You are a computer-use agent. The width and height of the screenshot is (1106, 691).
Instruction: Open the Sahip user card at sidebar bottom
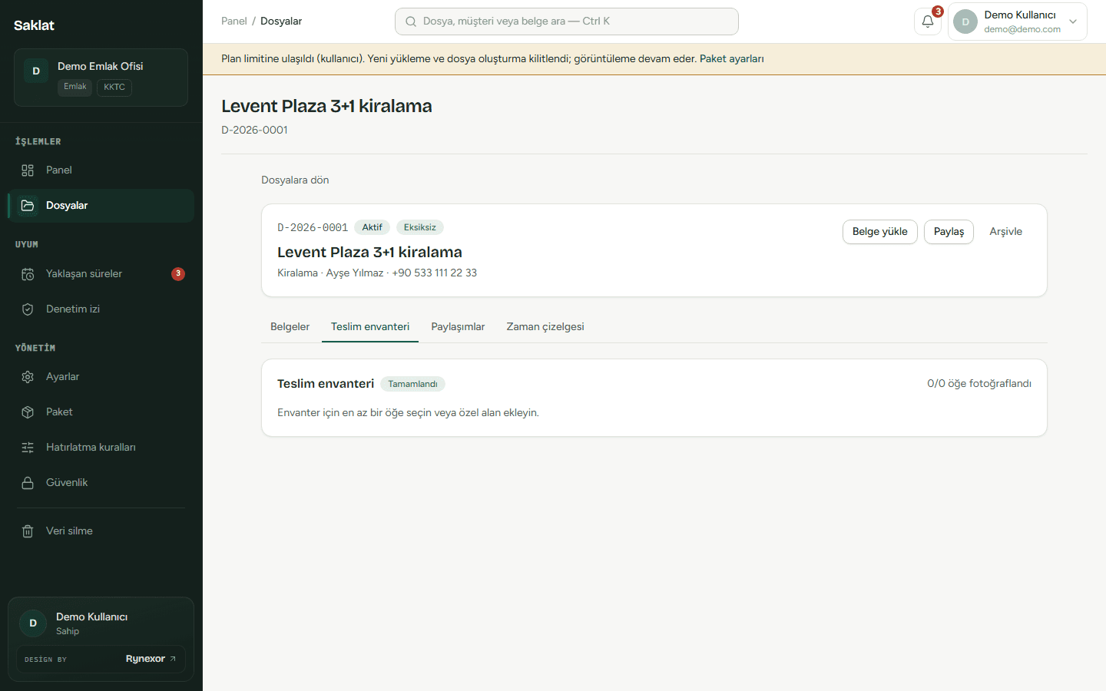click(101, 623)
